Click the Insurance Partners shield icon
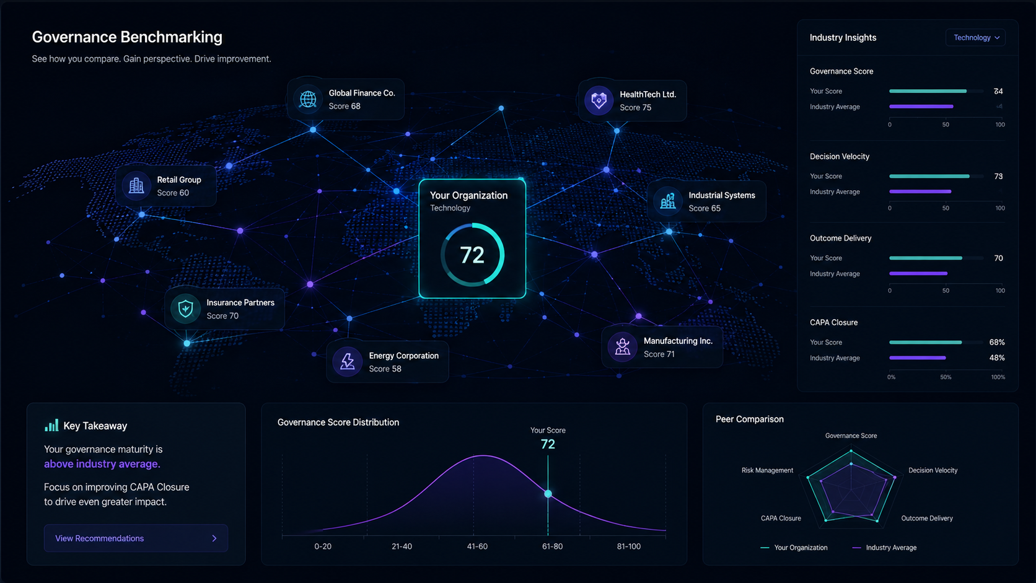 185,309
